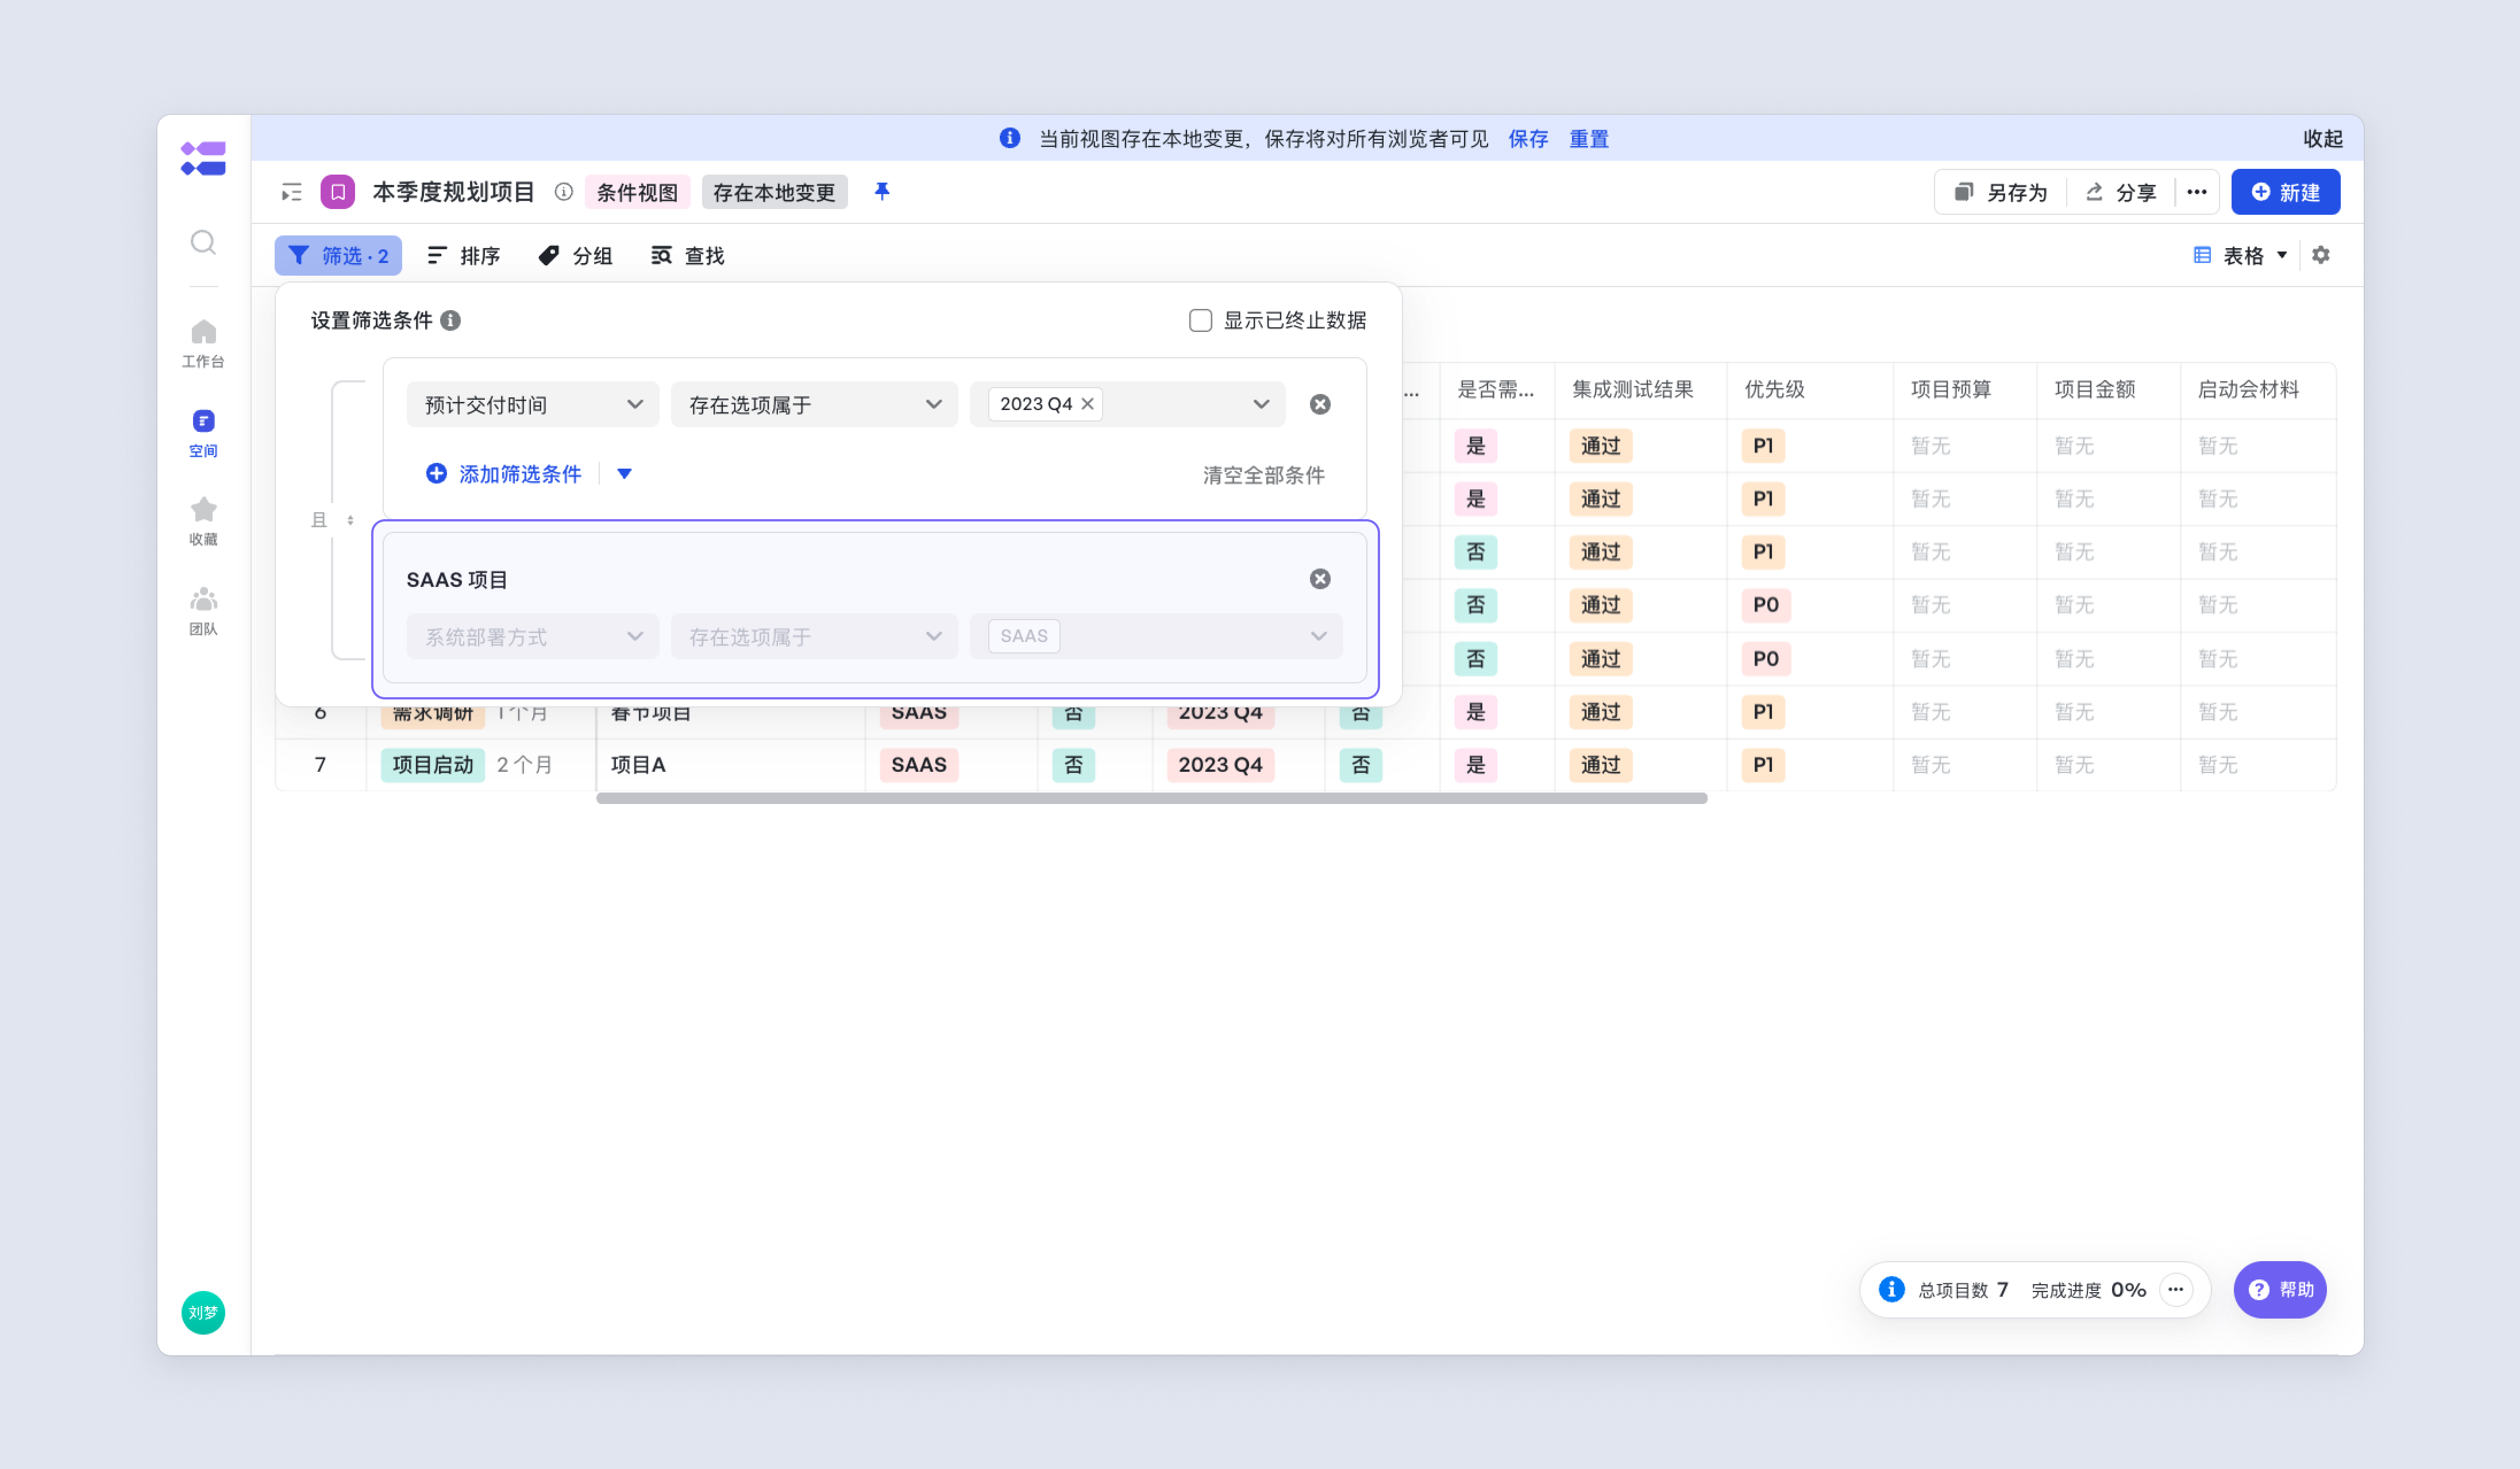Click 完成进度 0% in summary bar
The width and height of the screenshot is (2520, 1469).
2089,1290
